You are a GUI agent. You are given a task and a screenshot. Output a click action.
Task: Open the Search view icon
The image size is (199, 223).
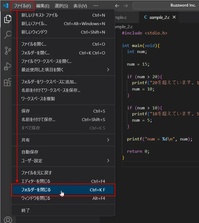(x=8, y=35)
